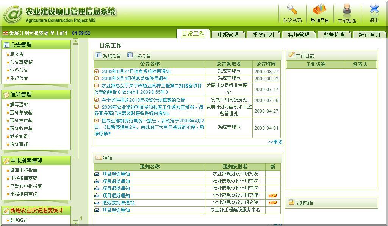Select the 投资计划 tab
The height and width of the screenshot is (226, 388).
(x=263, y=34)
